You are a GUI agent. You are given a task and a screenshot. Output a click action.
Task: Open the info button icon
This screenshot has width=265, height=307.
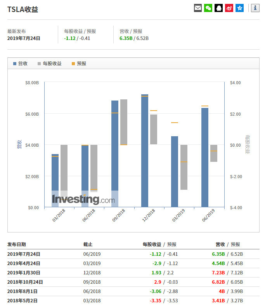pos(255,8)
